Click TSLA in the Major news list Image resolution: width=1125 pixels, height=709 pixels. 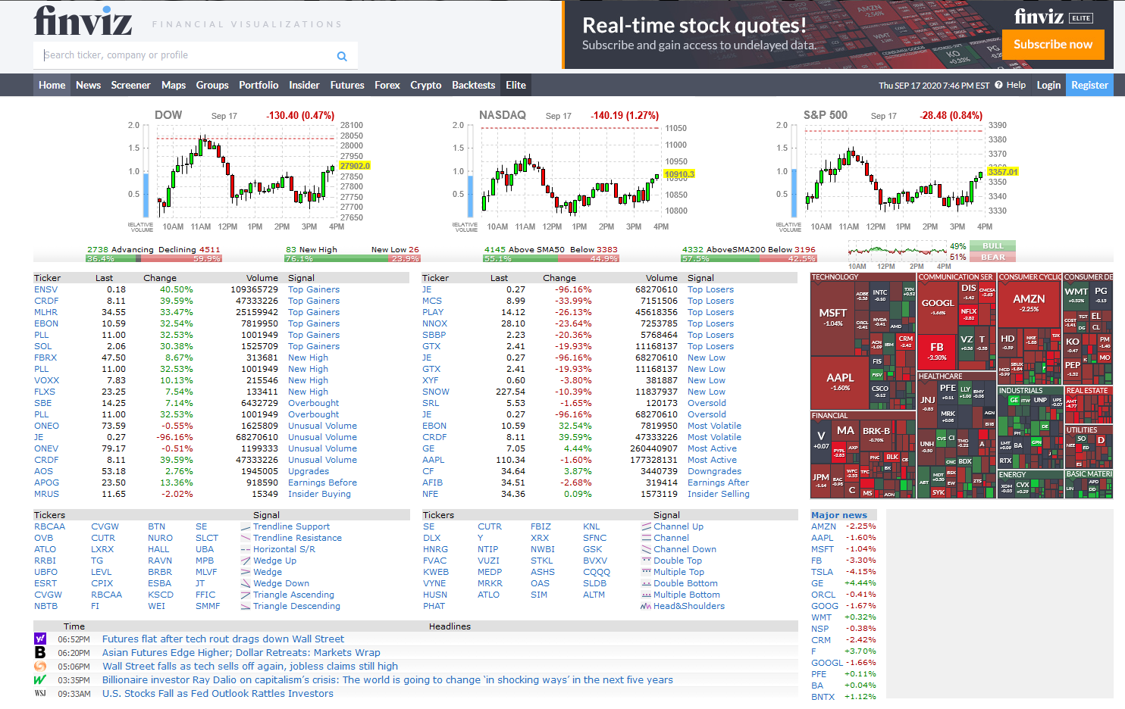pos(822,572)
